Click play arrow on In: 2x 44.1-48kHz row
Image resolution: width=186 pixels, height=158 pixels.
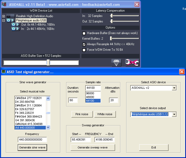[17, 29]
